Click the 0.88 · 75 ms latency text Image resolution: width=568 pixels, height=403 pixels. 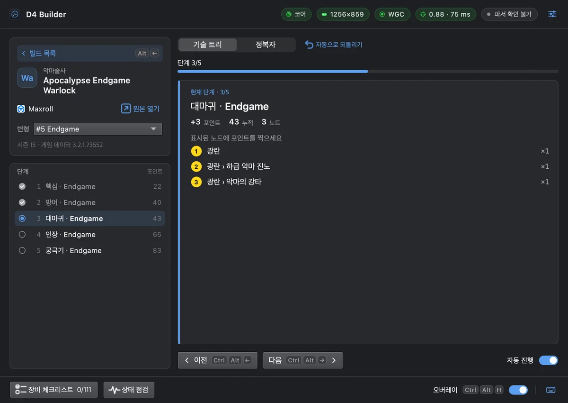450,14
